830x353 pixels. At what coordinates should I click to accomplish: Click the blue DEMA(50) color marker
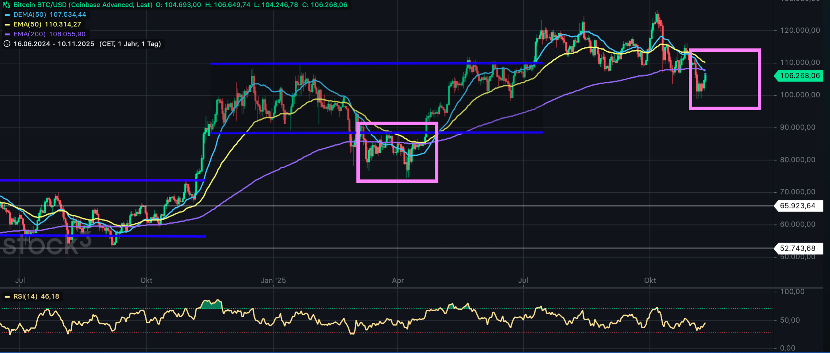click(7, 15)
